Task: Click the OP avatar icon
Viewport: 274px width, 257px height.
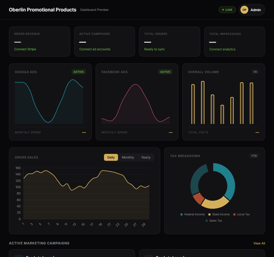Action: 244,10
